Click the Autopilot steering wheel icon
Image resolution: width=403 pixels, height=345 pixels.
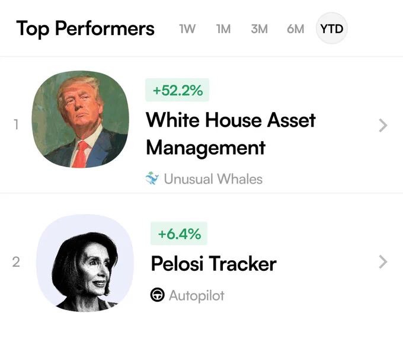(x=157, y=295)
